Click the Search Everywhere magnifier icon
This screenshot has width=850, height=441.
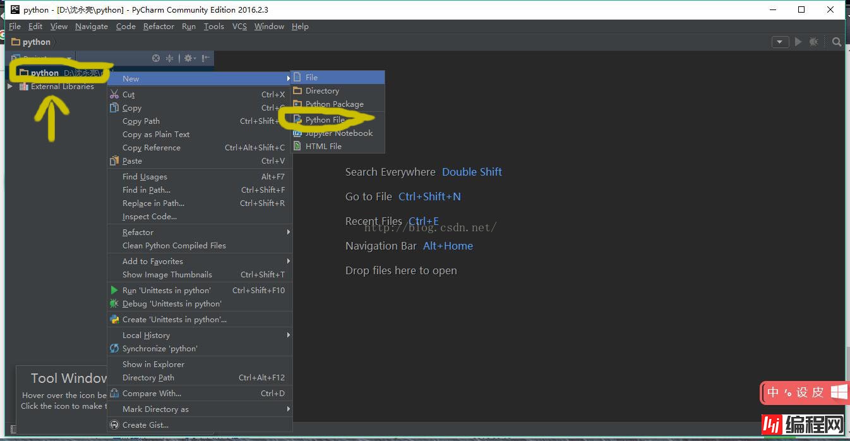837,42
